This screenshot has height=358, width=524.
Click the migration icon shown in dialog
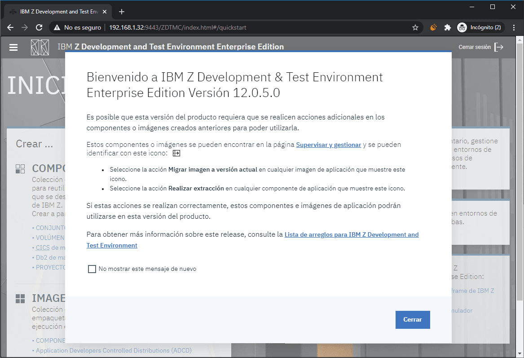[176, 153]
